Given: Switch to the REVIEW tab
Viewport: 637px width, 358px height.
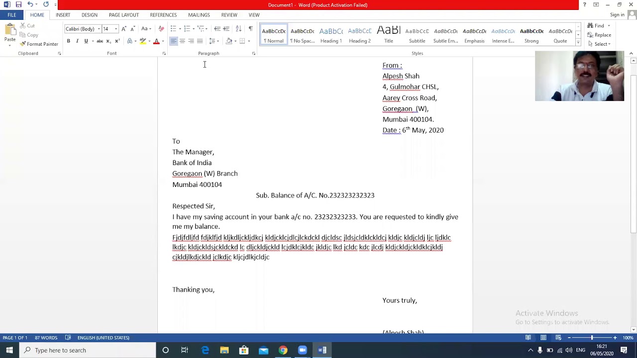Looking at the screenshot, I should point(229,15).
